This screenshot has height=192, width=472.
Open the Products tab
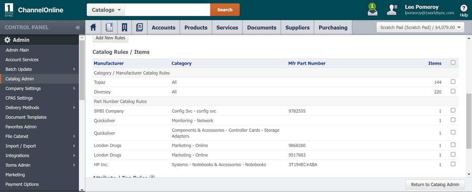coord(196,27)
